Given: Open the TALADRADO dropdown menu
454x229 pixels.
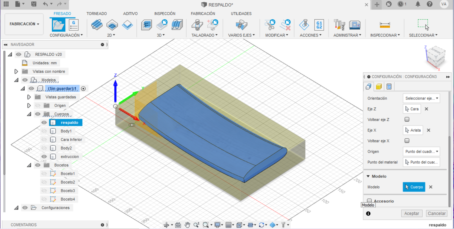Looking at the screenshot, I should coord(204,35).
